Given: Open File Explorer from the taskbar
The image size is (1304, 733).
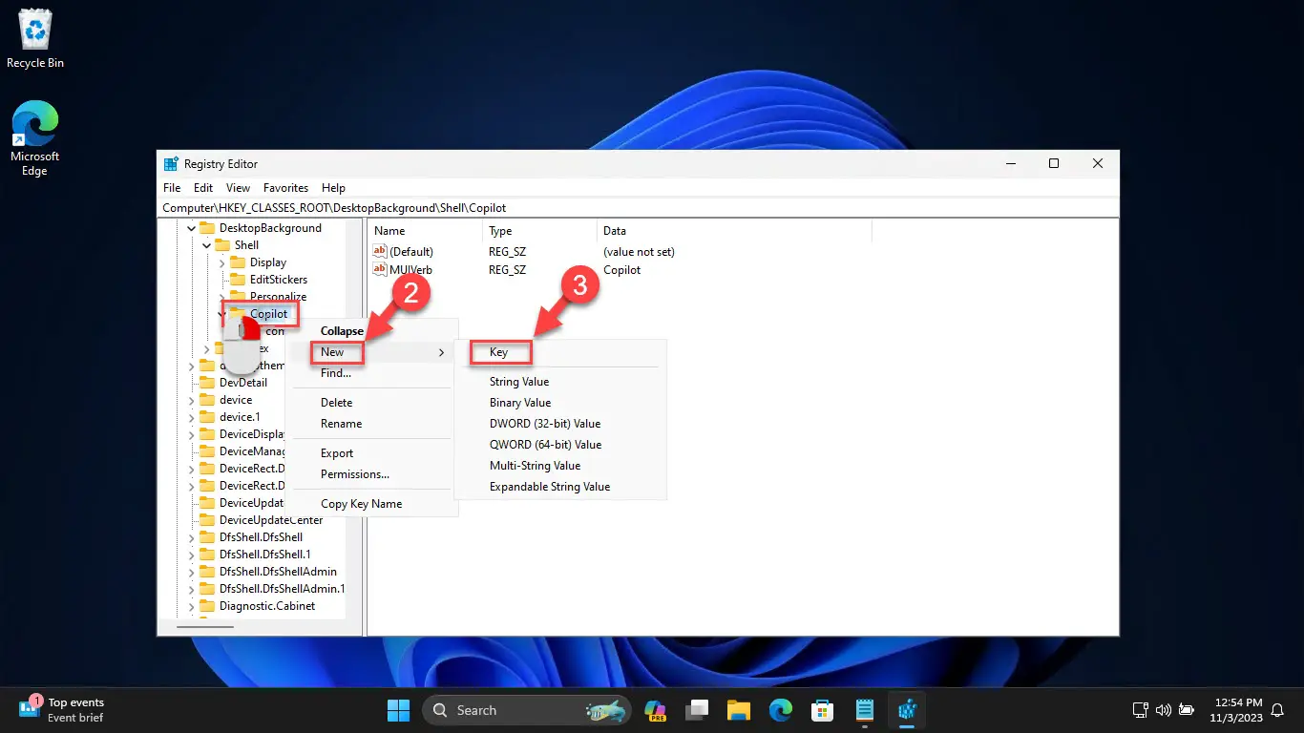Looking at the screenshot, I should coord(739,710).
